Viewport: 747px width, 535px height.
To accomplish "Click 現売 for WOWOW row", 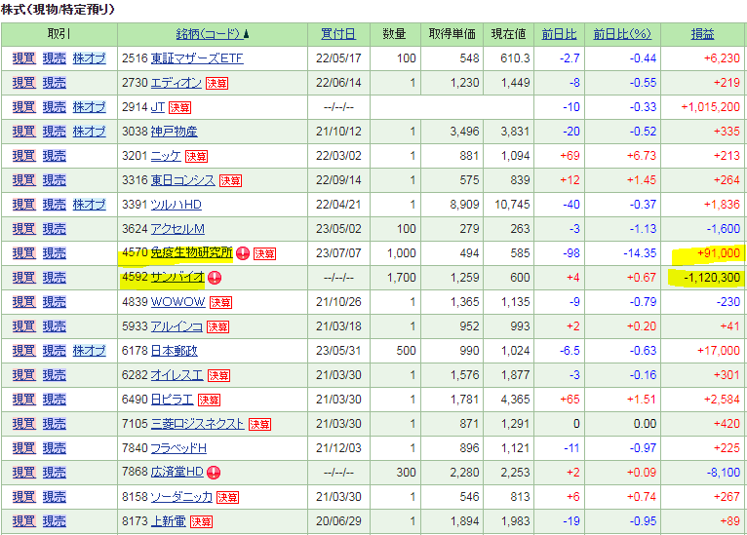I will coord(55,302).
